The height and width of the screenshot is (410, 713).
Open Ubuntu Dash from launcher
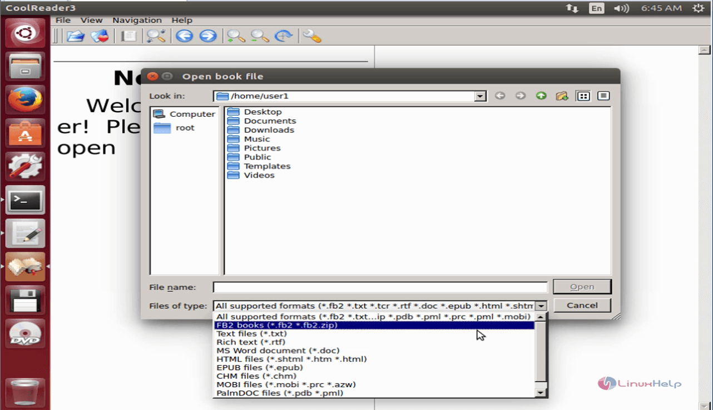[25, 33]
